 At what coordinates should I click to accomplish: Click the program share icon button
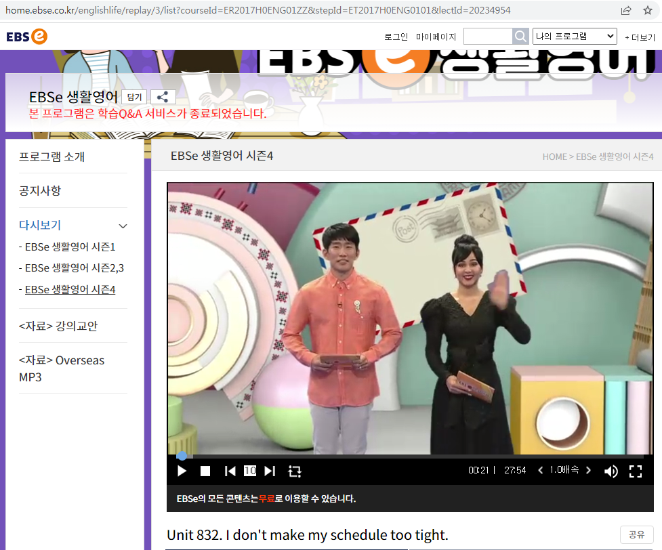click(x=163, y=97)
